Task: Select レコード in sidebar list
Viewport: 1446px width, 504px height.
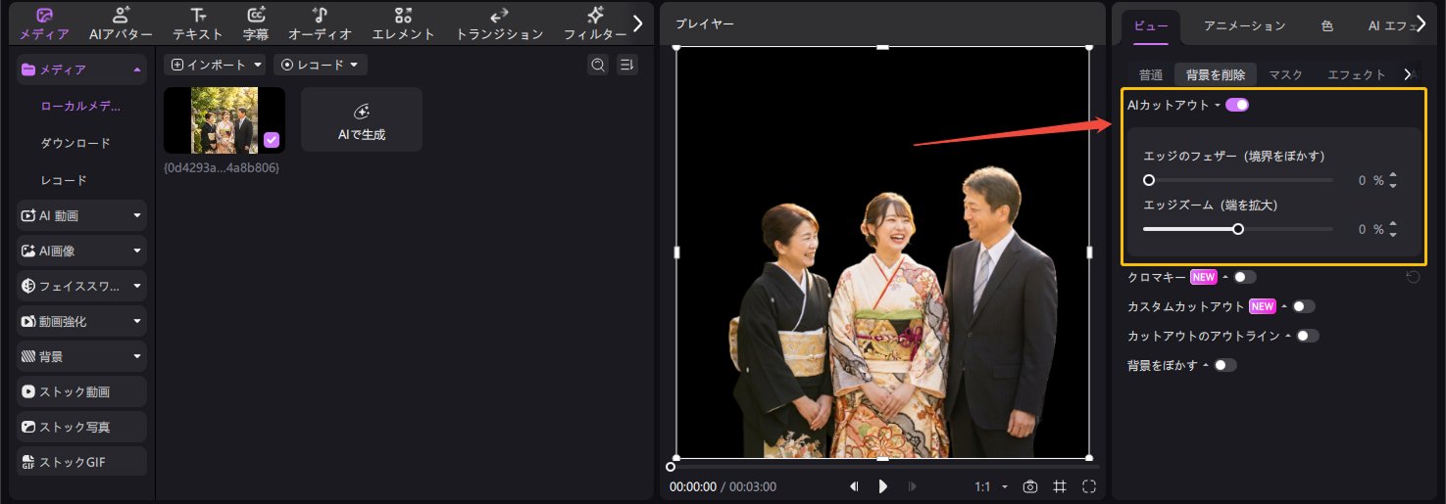Action: pos(64,180)
